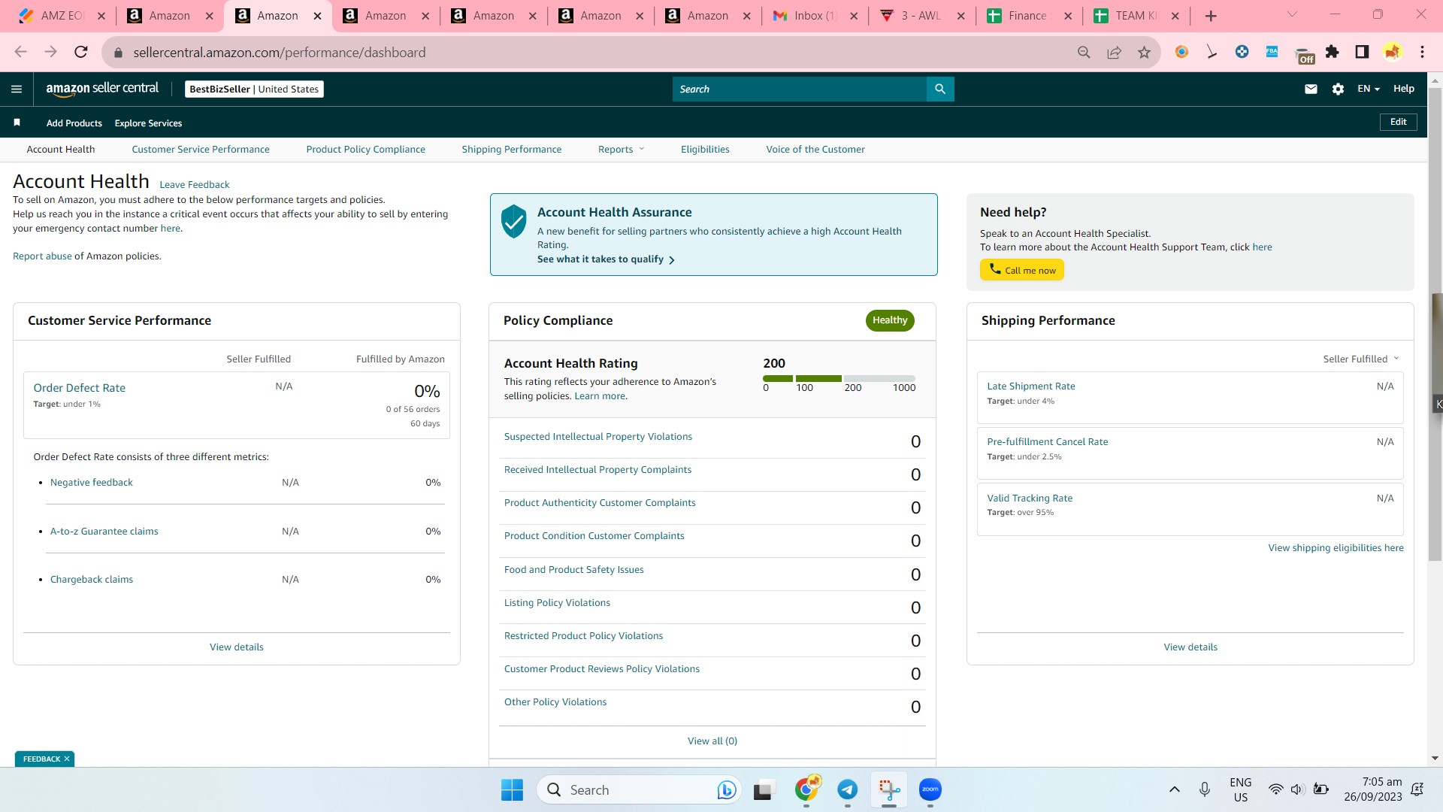Show hidden system tray icons chevron

(1174, 789)
